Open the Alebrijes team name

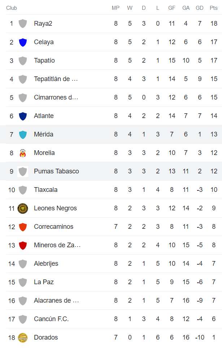tap(46, 264)
